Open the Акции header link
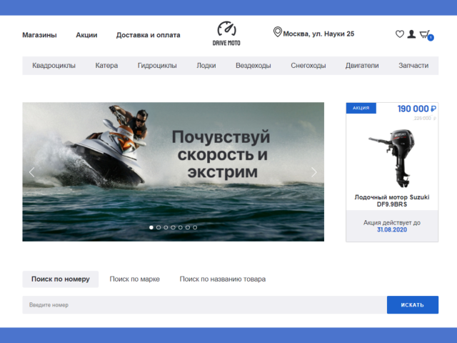The width and height of the screenshot is (457, 343). pyautogui.click(x=86, y=35)
